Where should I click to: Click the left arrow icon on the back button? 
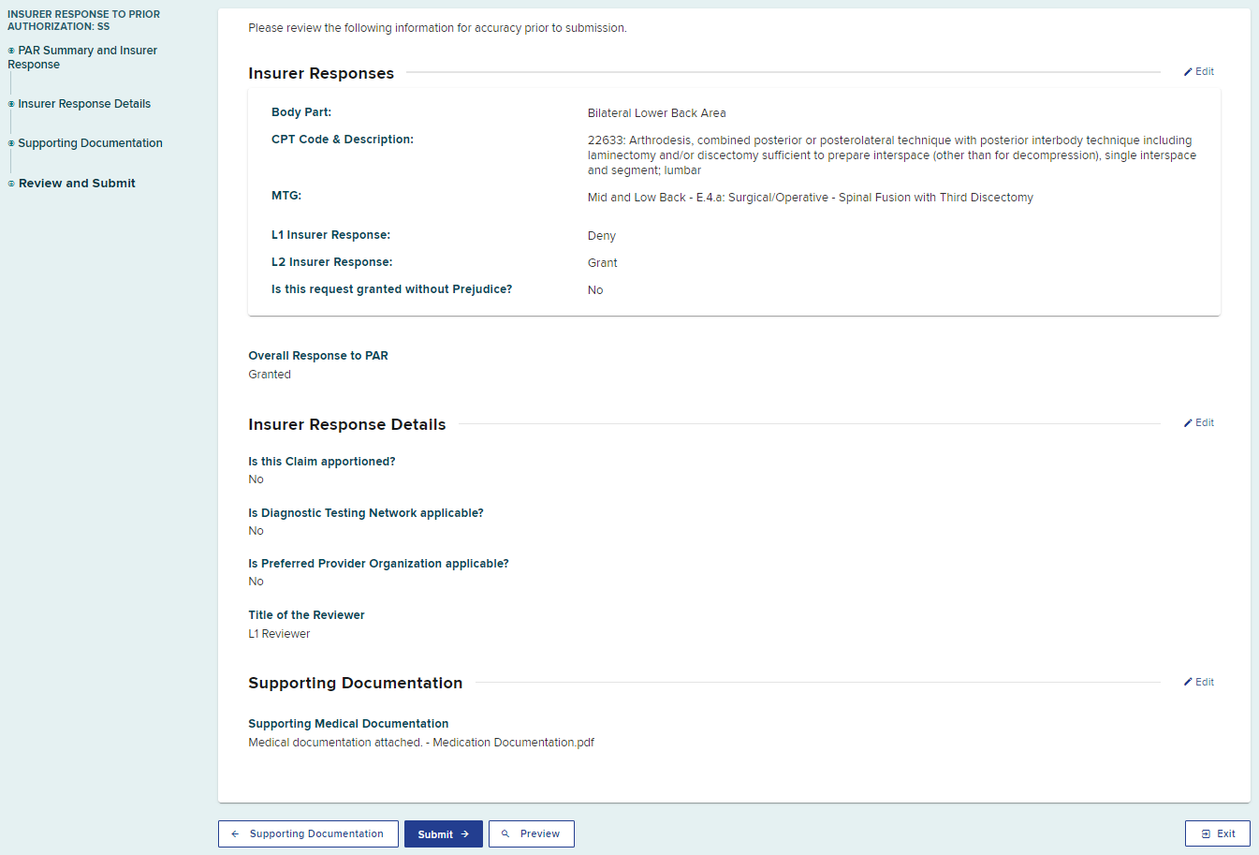point(235,833)
